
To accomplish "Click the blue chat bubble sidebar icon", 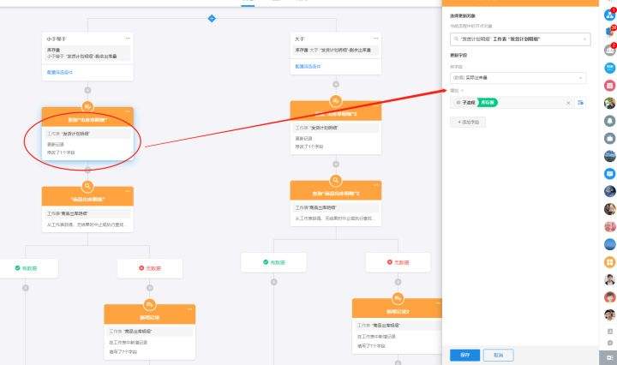I will pos(610,173).
